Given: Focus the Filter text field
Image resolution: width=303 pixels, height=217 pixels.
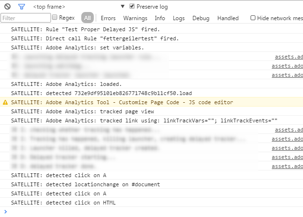Looking at the screenshot, I should pyautogui.click(x=25, y=18).
